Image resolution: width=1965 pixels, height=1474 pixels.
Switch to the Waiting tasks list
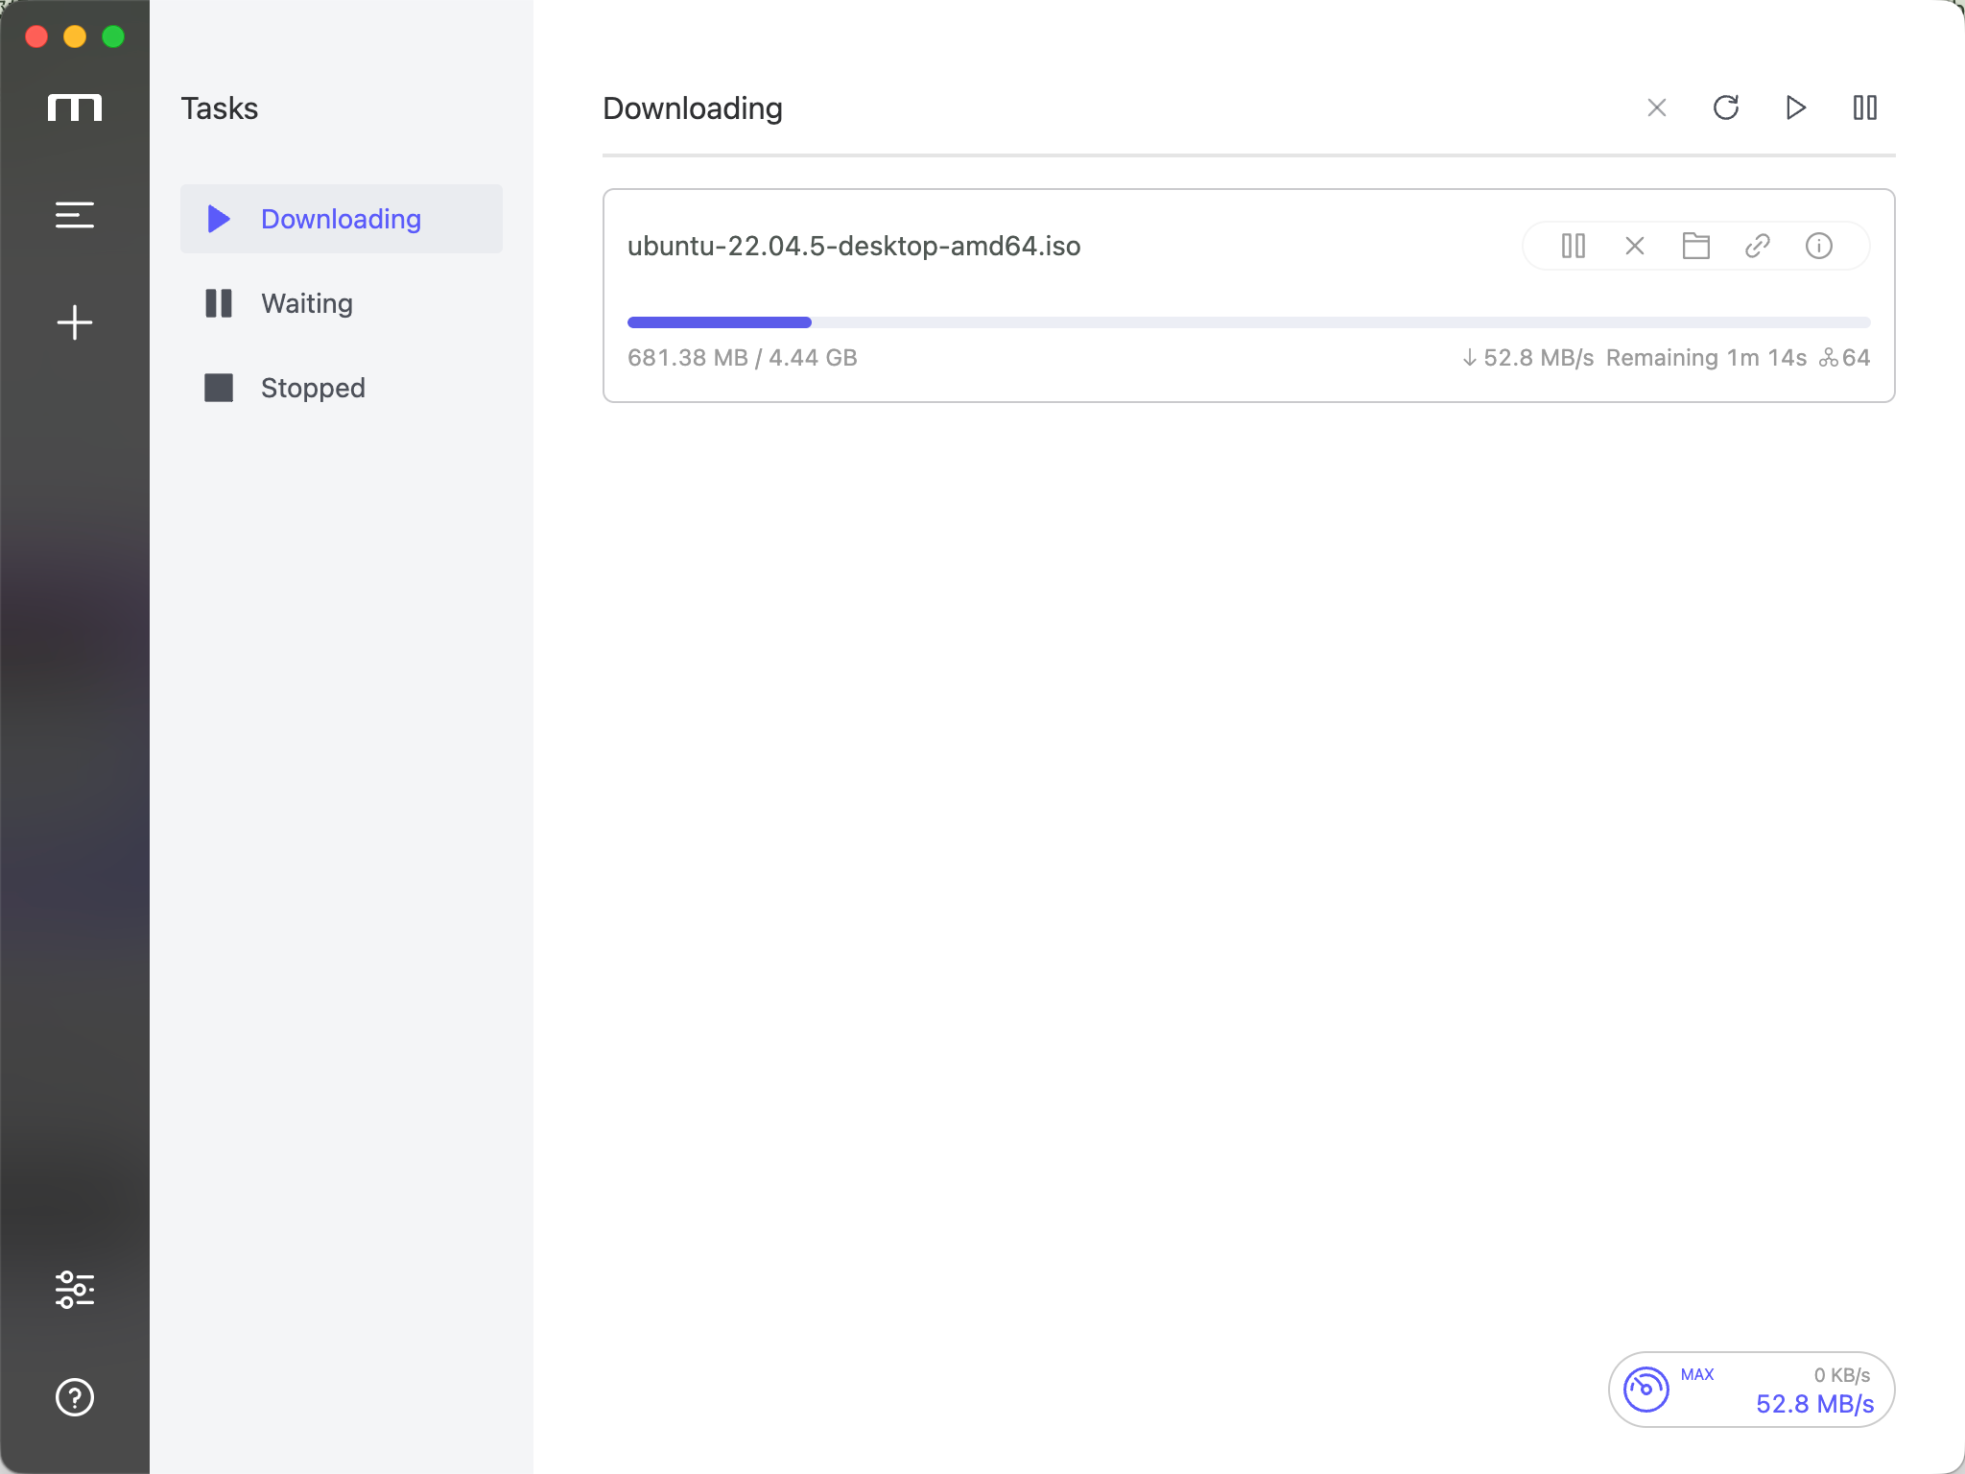click(x=307, y=303)
